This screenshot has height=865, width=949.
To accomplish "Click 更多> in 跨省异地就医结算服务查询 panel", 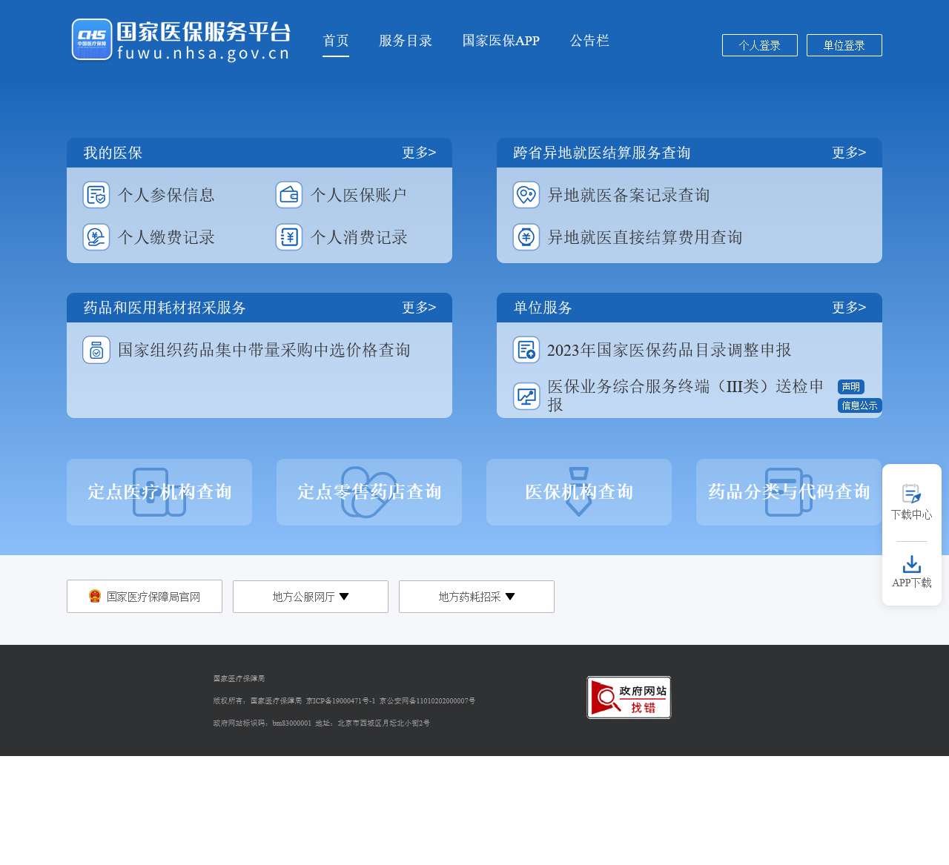I will (x=849, y=153).
